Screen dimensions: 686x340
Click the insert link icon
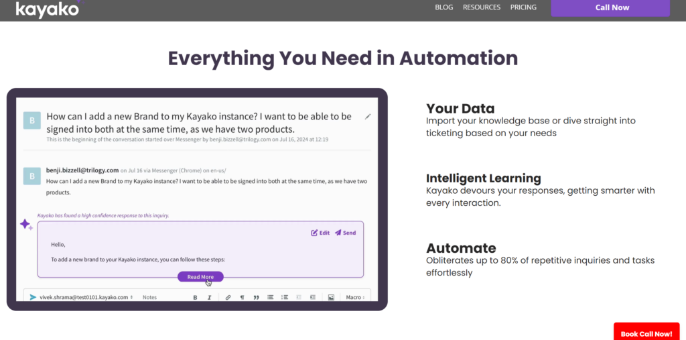228,297
